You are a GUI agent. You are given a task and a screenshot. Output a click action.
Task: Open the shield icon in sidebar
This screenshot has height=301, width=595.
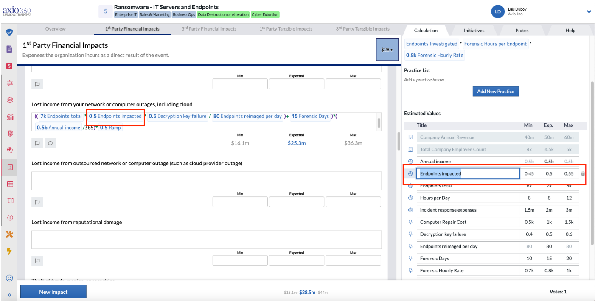[9, 32]
